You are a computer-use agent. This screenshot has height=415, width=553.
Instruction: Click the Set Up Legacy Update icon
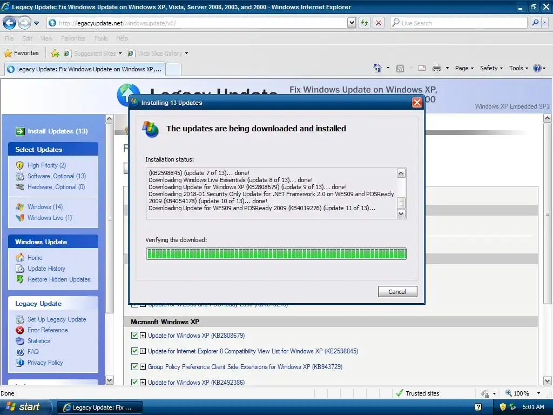pyautogui.click(x=20, y=319)
